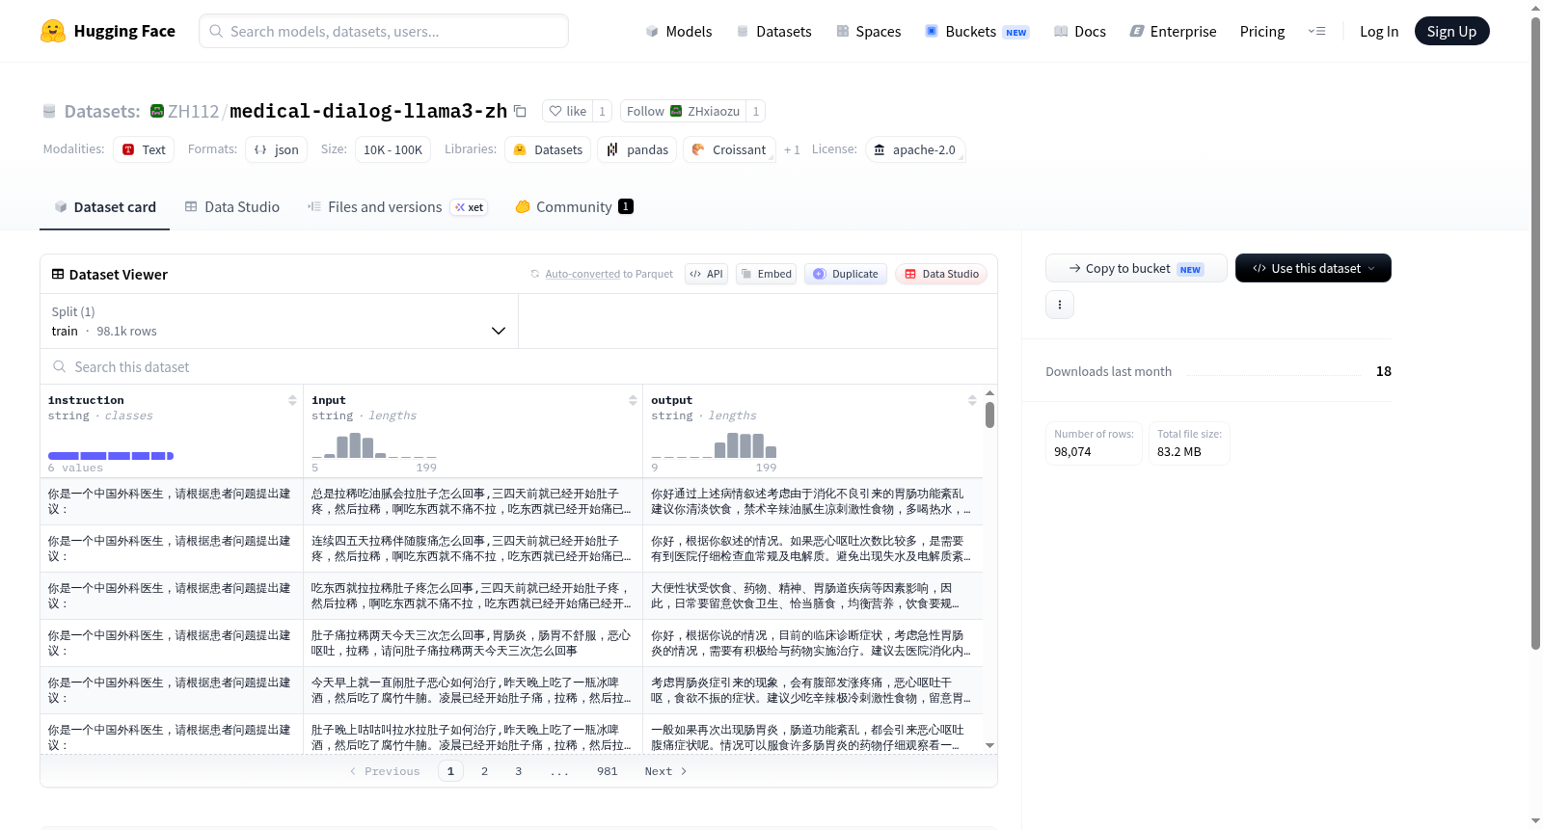Open the navigation overflow menu icon
This screenshot has height=830, width=1543.
pos(1316,31)
